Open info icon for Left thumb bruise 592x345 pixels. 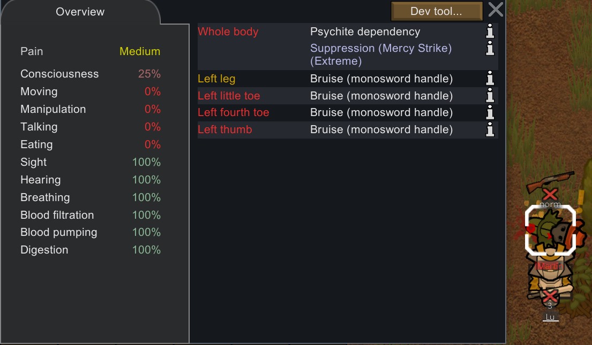pyautogui.click(x=490, y=129)
